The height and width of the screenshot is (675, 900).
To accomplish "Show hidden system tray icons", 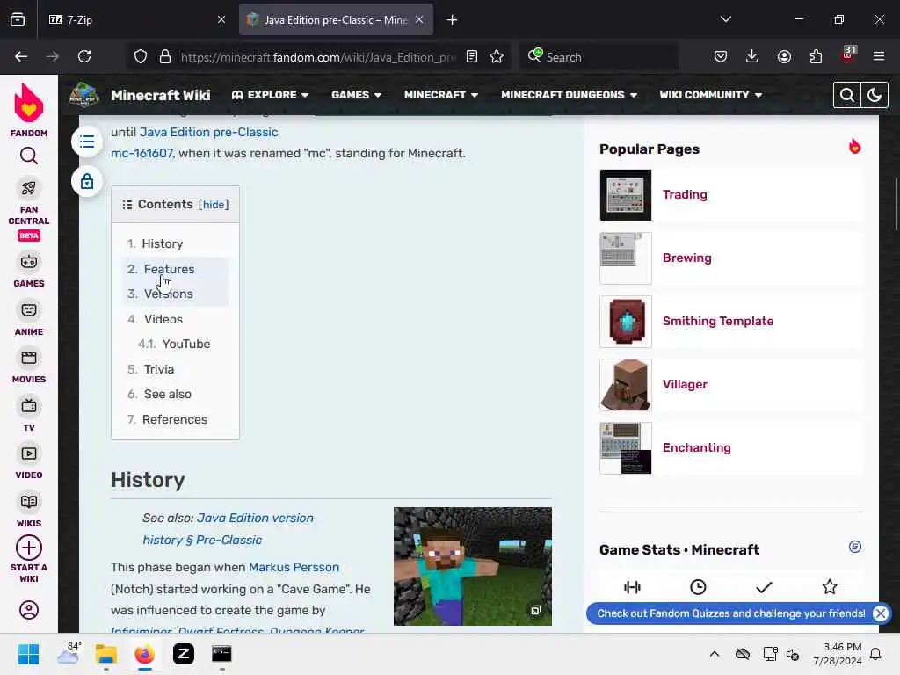I will point(714,654).
